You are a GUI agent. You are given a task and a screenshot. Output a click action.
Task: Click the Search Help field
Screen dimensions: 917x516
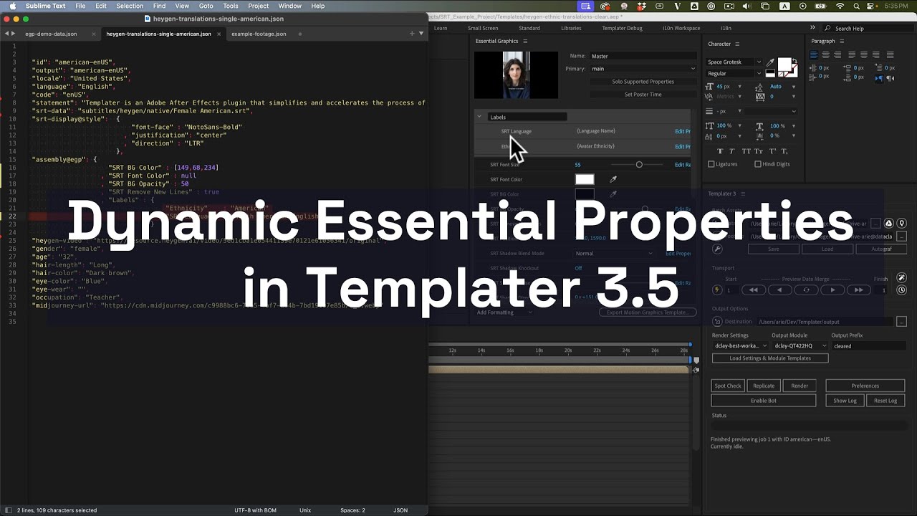click(869, 28)
